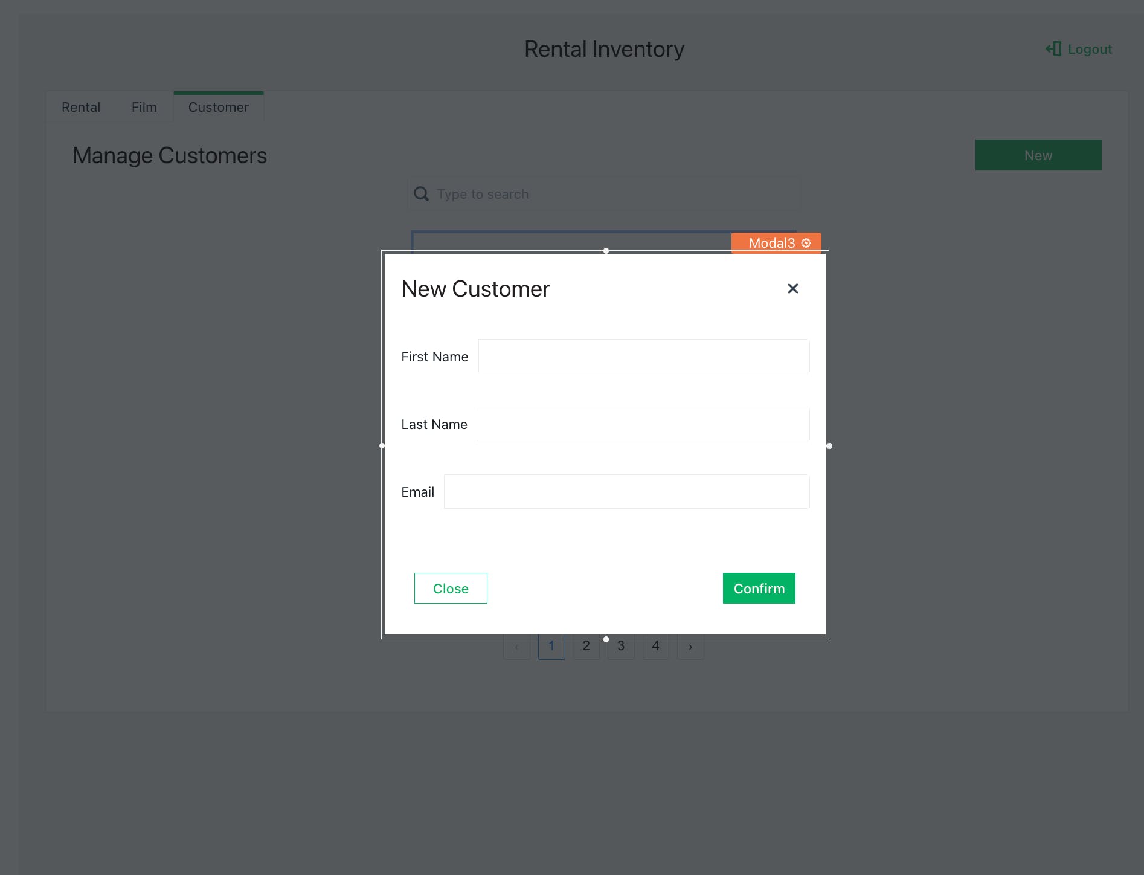The width and height of the screenshot is (1144, 875).
Task: Go to page 4 in pagination
Action: click(655, 647)
